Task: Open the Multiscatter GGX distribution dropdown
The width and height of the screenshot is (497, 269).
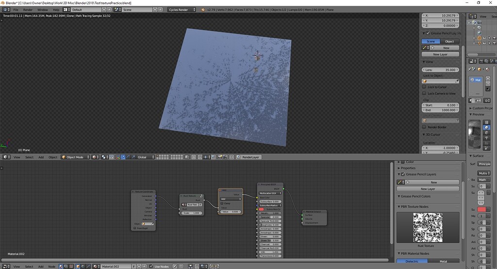Action: click(x=270, y=193)
